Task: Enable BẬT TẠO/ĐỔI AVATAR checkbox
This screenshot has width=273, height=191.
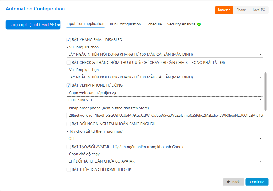Action: click(69, 147)
